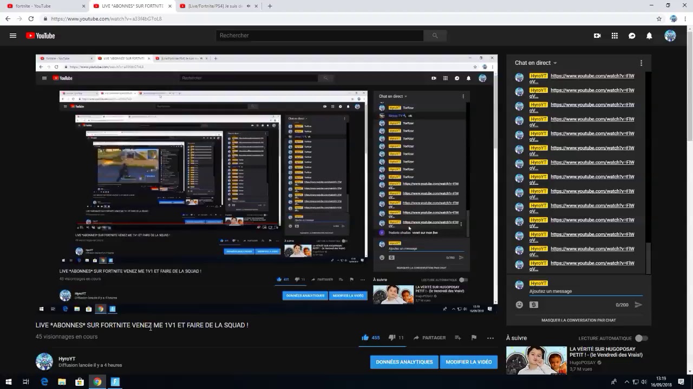Viewport: 693px width, 389px height.
Task: Open the create video camera icon
Action: coord(597,36)
